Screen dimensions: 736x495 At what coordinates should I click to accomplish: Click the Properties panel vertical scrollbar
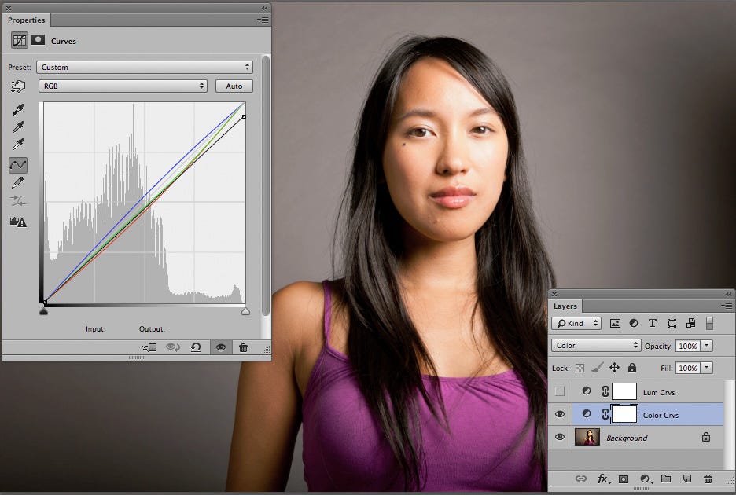pyautogui.click(x=266, y=185)
